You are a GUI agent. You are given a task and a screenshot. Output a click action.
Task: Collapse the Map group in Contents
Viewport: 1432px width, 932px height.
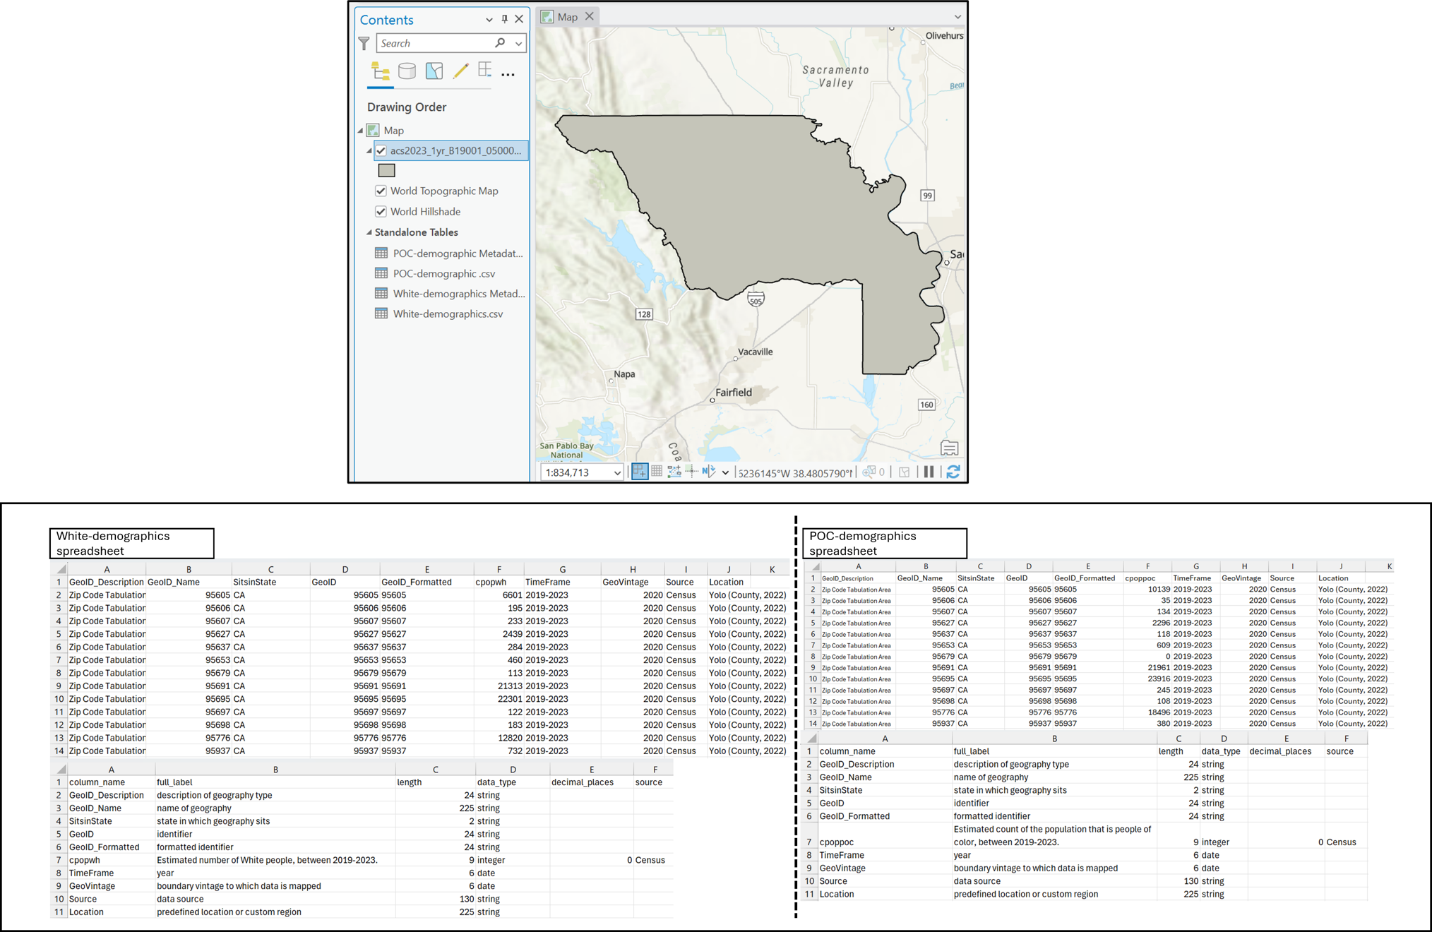360,130
